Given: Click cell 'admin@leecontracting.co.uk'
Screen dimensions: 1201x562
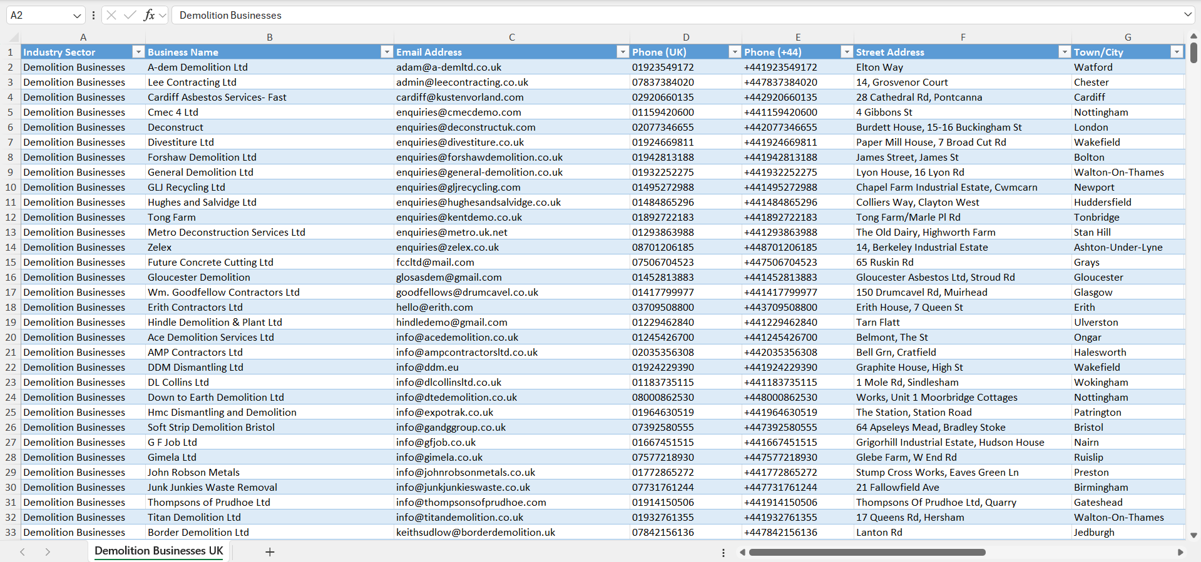Looking at the screenshot, I should tap(512, 82).
